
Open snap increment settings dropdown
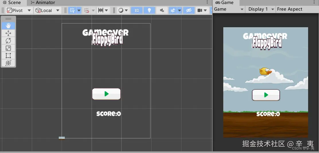[x=103, y=10]
